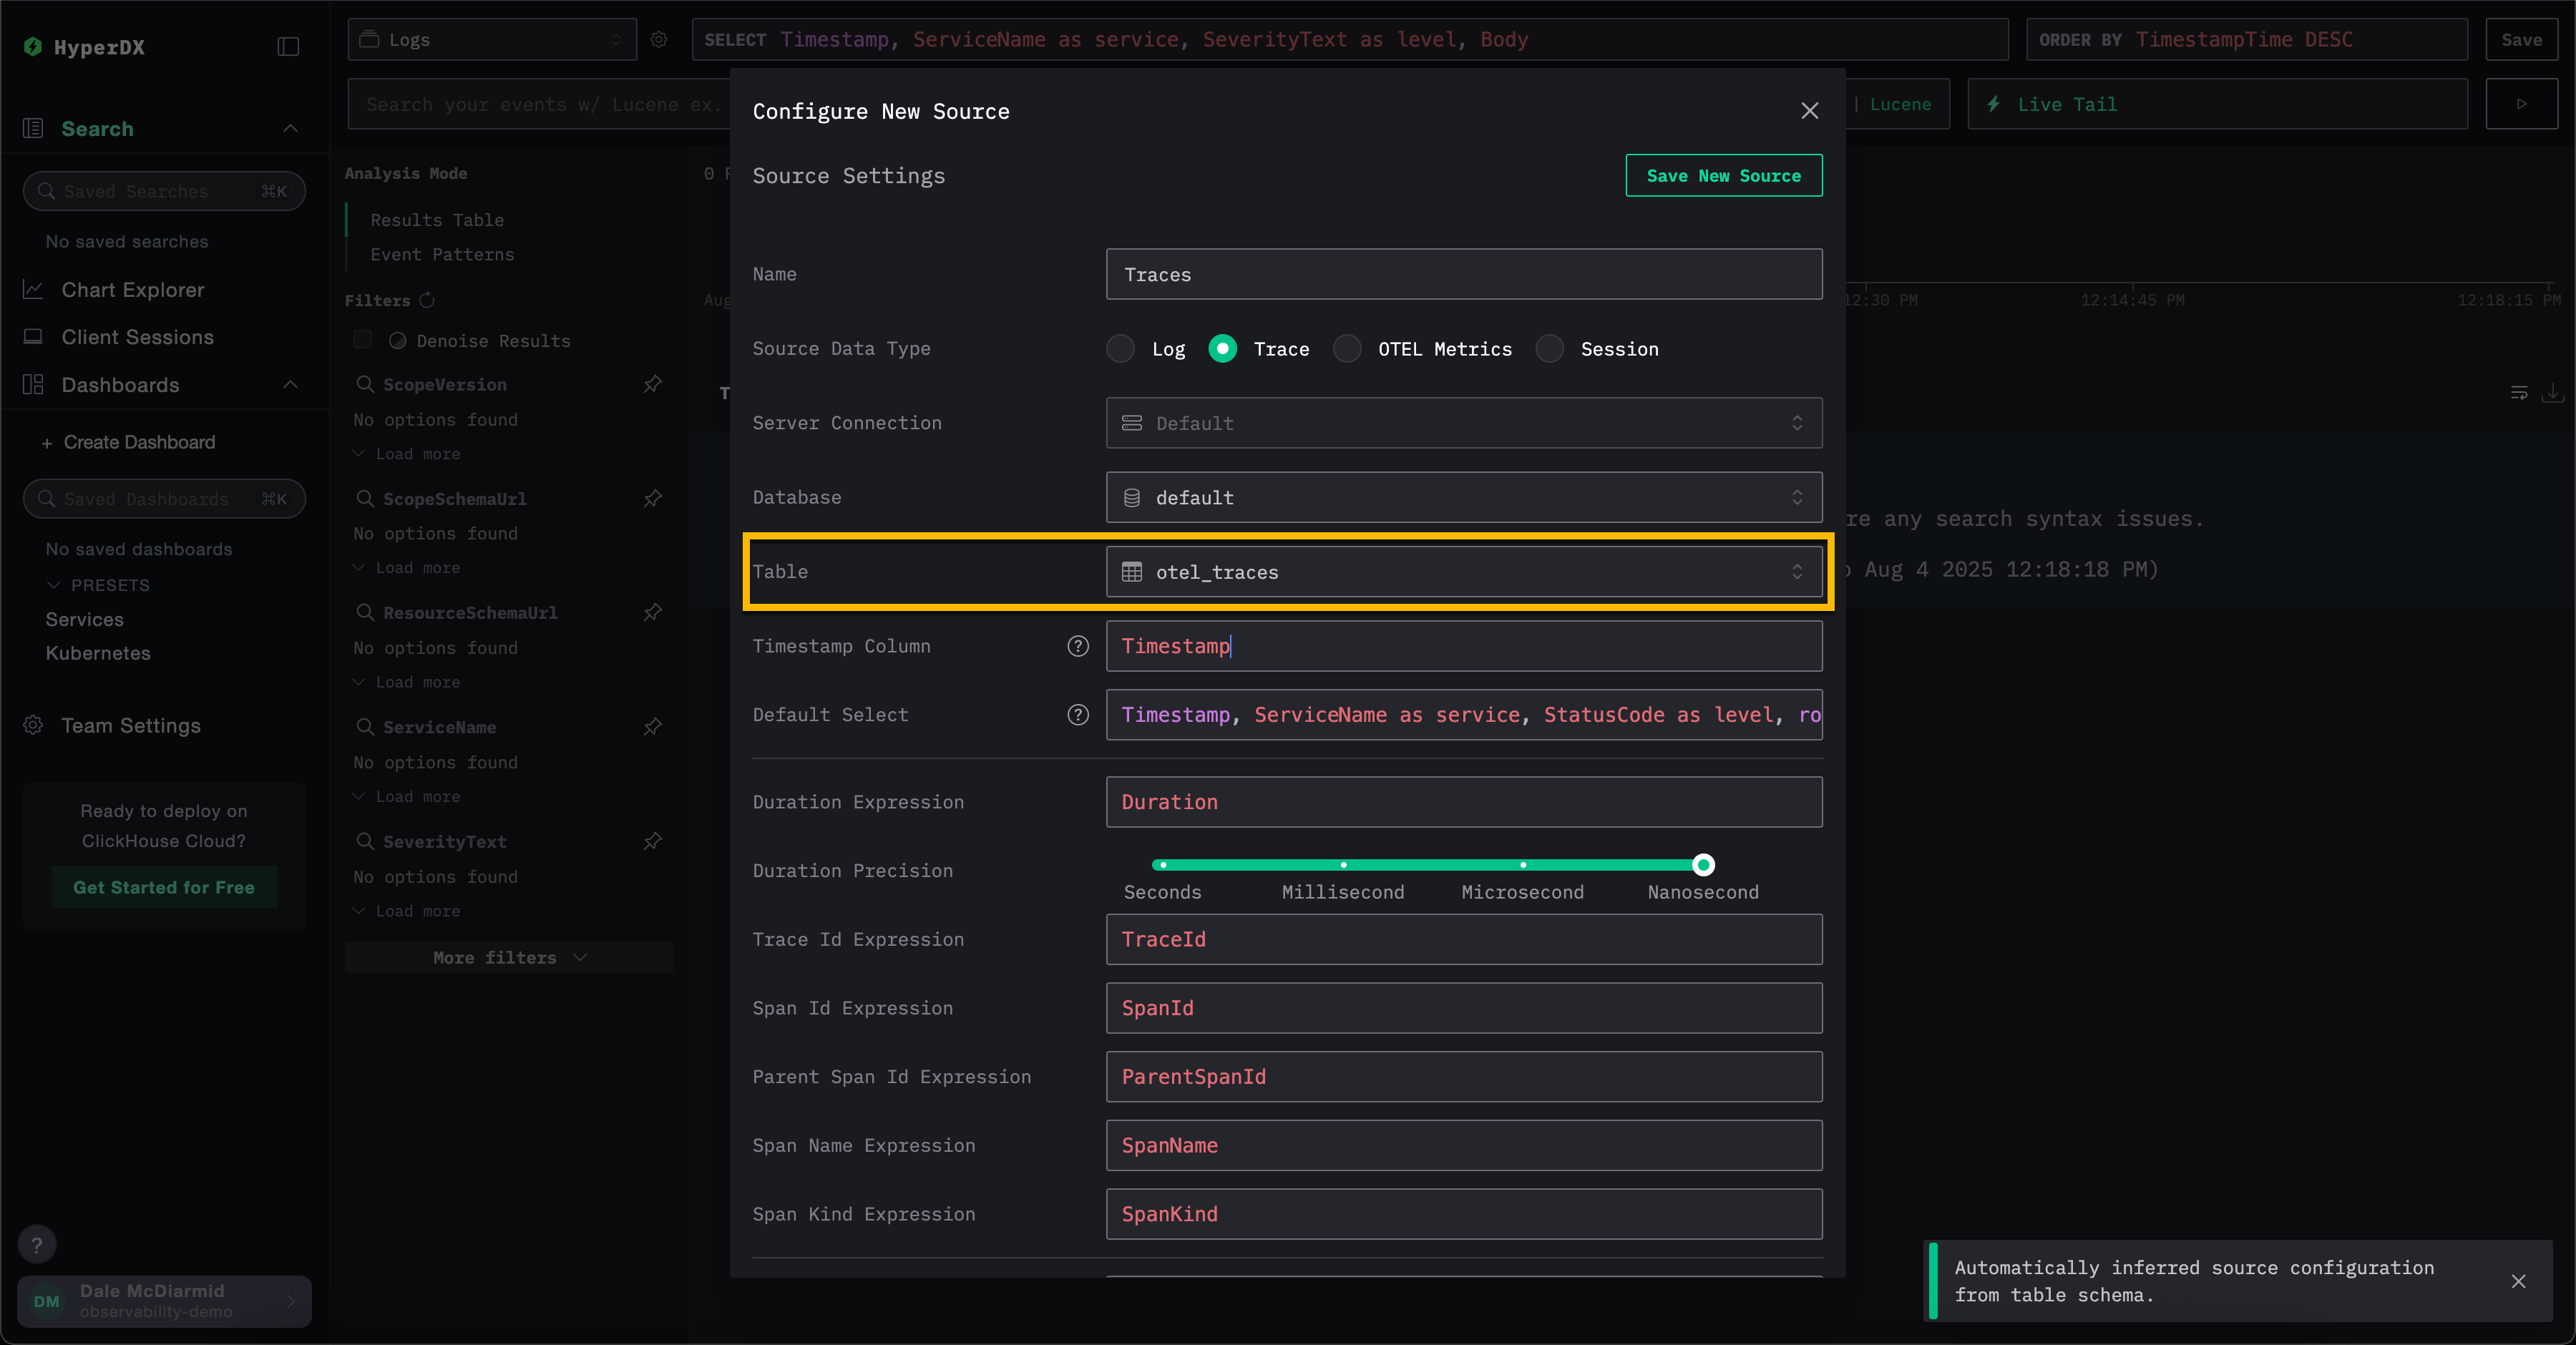Open the Table dropdown showing otel_traces

pos(1463,572)
